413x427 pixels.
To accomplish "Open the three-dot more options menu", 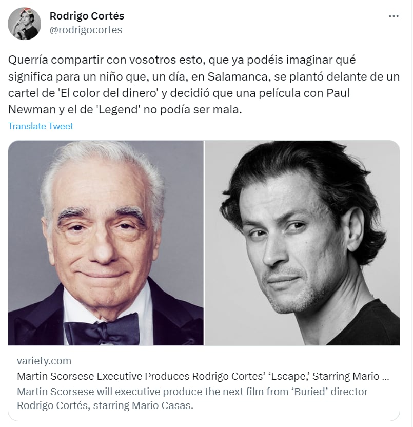I will click(394, 16).
